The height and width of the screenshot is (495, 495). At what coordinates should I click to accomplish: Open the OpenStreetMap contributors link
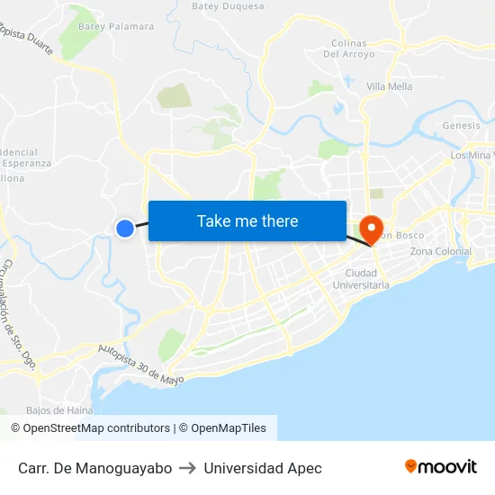[90, 428]
